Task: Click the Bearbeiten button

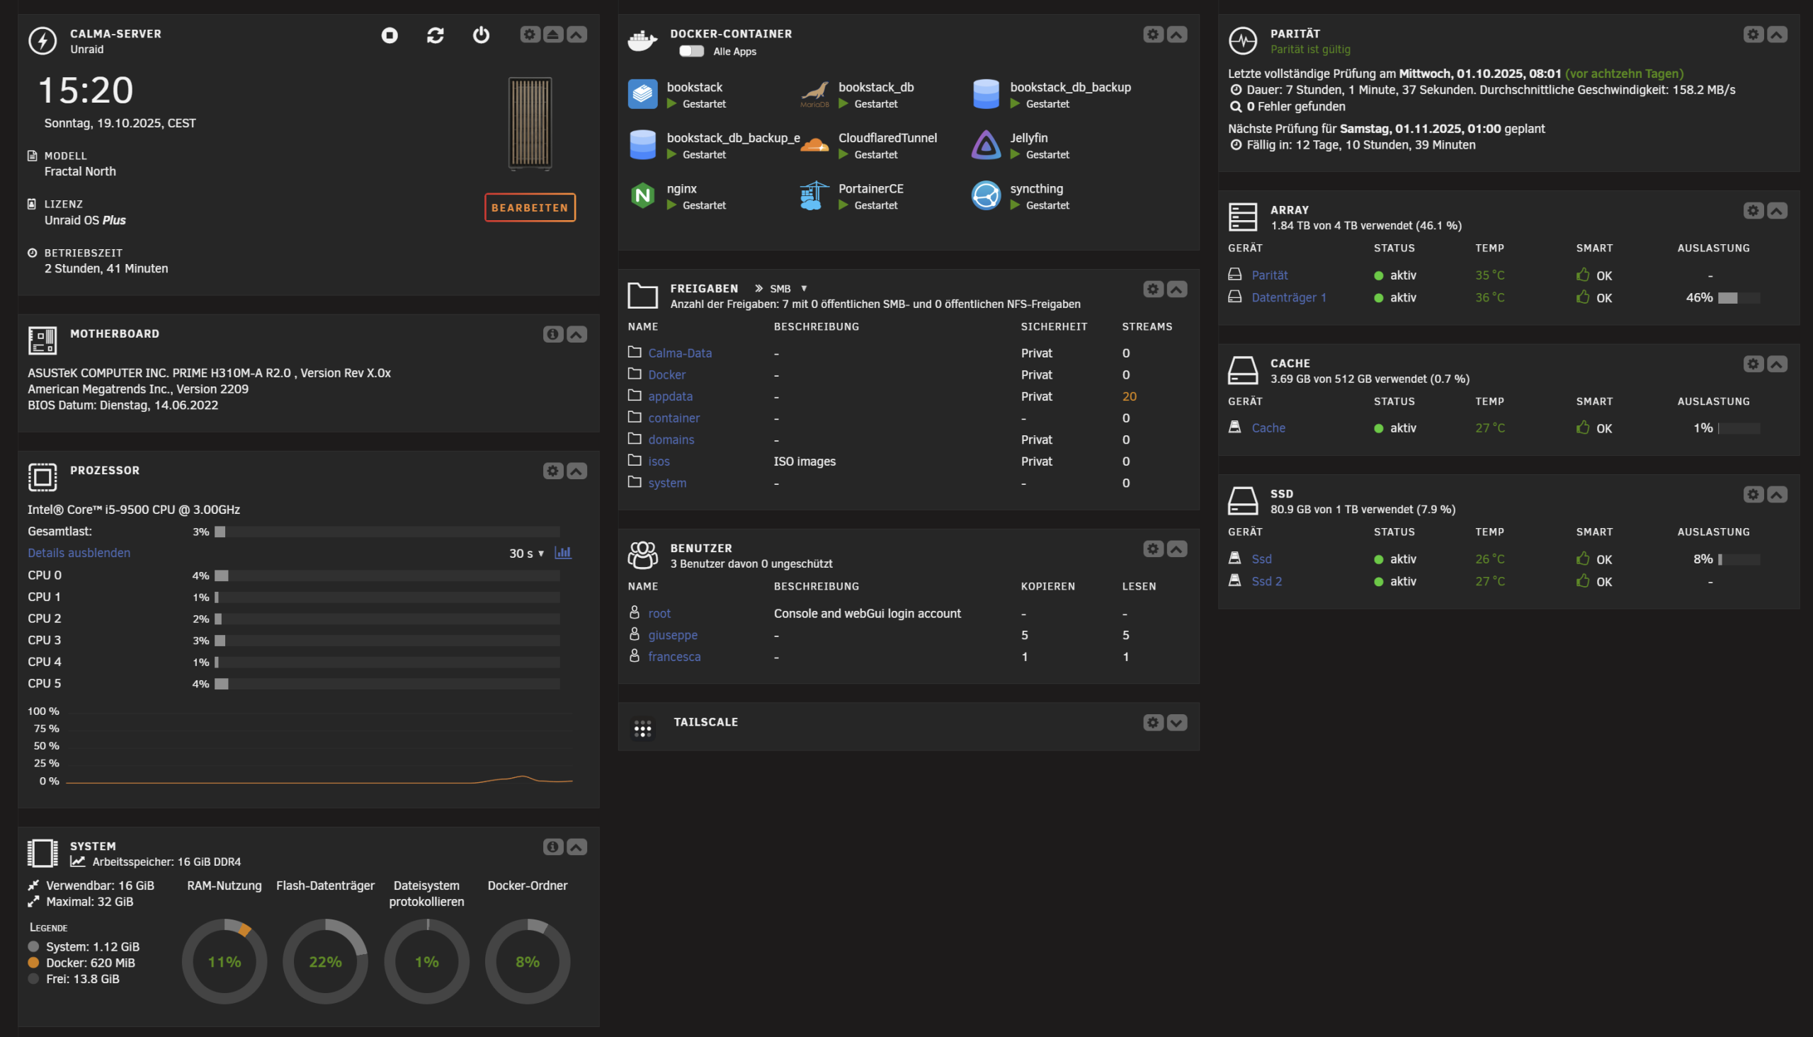Action: [529, 207]
